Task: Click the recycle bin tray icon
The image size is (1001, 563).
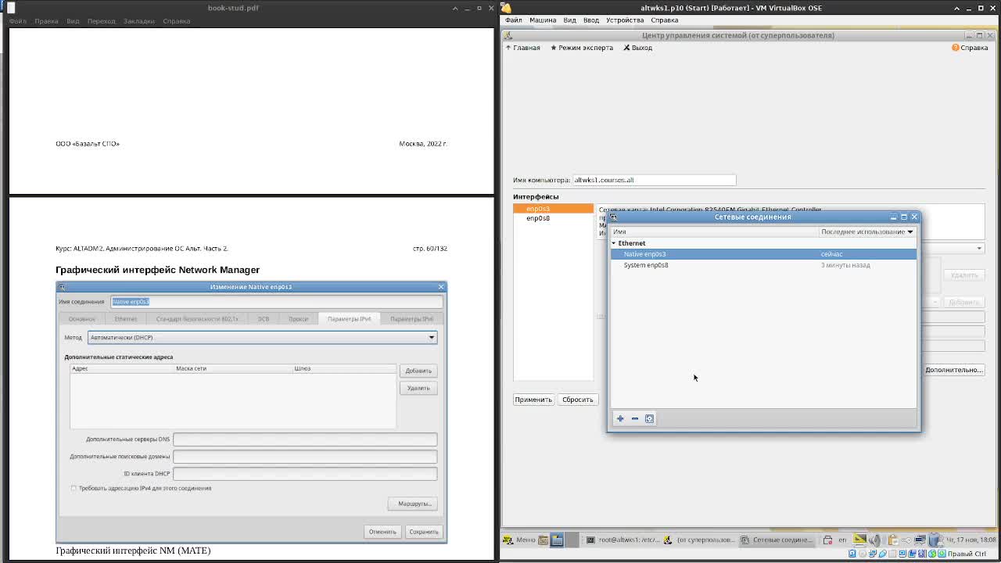Action: click(935, 540)
